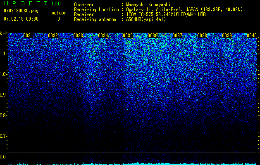
Task: Click time marker 0037
Action: pyautogui.click(x=177, y=35)
